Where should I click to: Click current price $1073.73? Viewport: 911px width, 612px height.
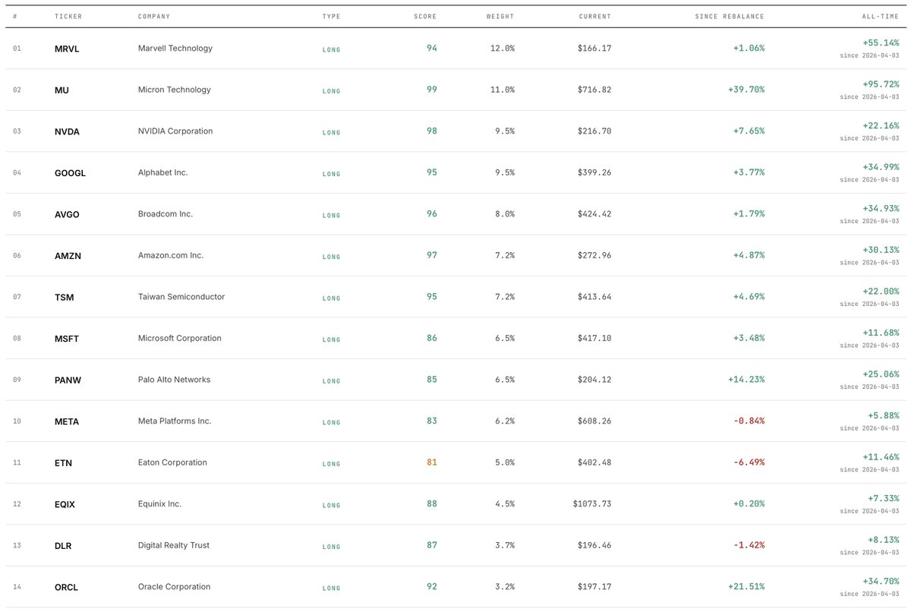click(592, 503)
